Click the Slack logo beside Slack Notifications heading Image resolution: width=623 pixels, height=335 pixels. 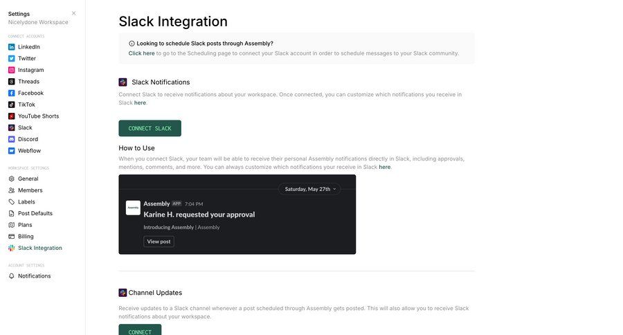[123, 82]
